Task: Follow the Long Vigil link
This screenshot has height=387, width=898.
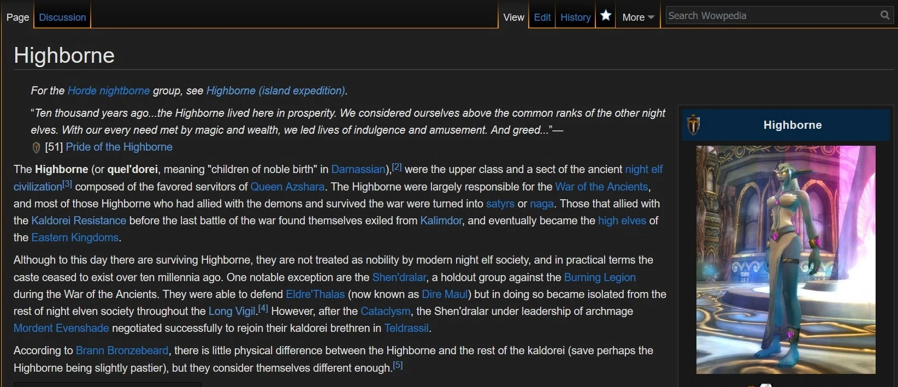Action: pyautogui.click(x=232, y=311)
